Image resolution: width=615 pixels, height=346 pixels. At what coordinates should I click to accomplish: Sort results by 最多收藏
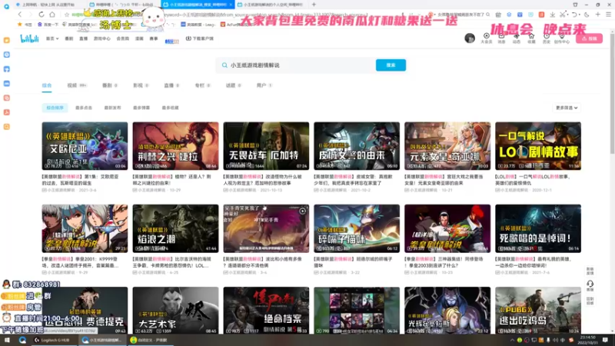click(170, 108)
